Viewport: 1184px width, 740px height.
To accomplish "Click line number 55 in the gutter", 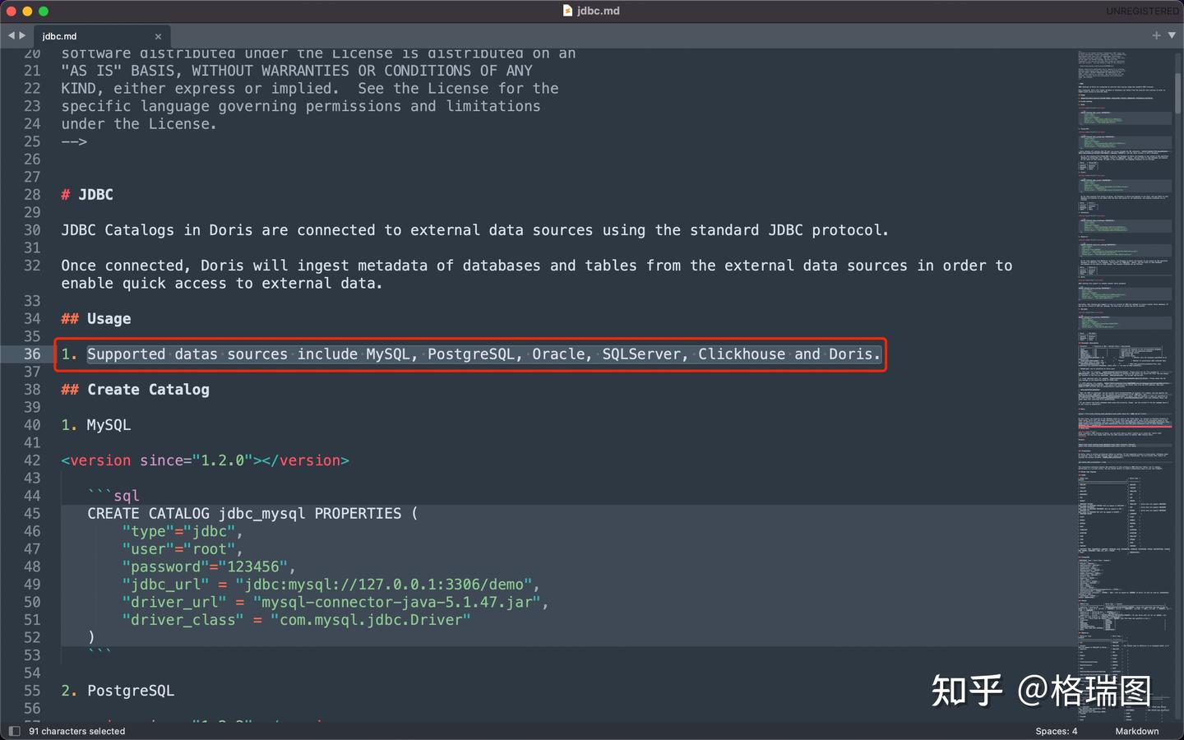I will [32, 691].
